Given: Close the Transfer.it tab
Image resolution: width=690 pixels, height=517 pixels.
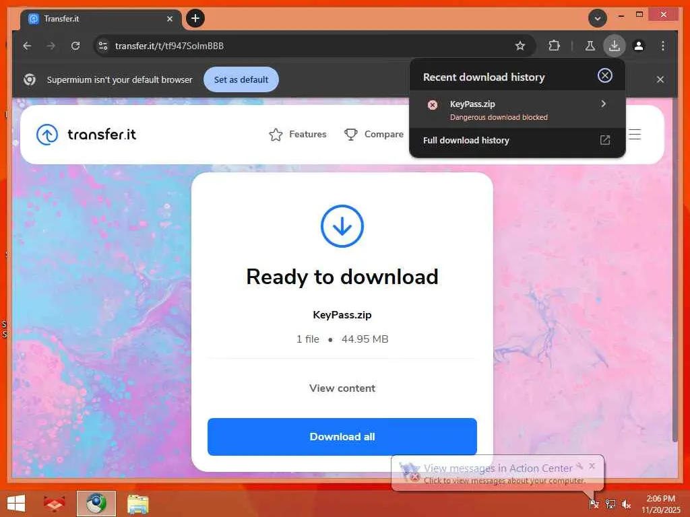Looking at the screenshot, I should pos(170,19).
